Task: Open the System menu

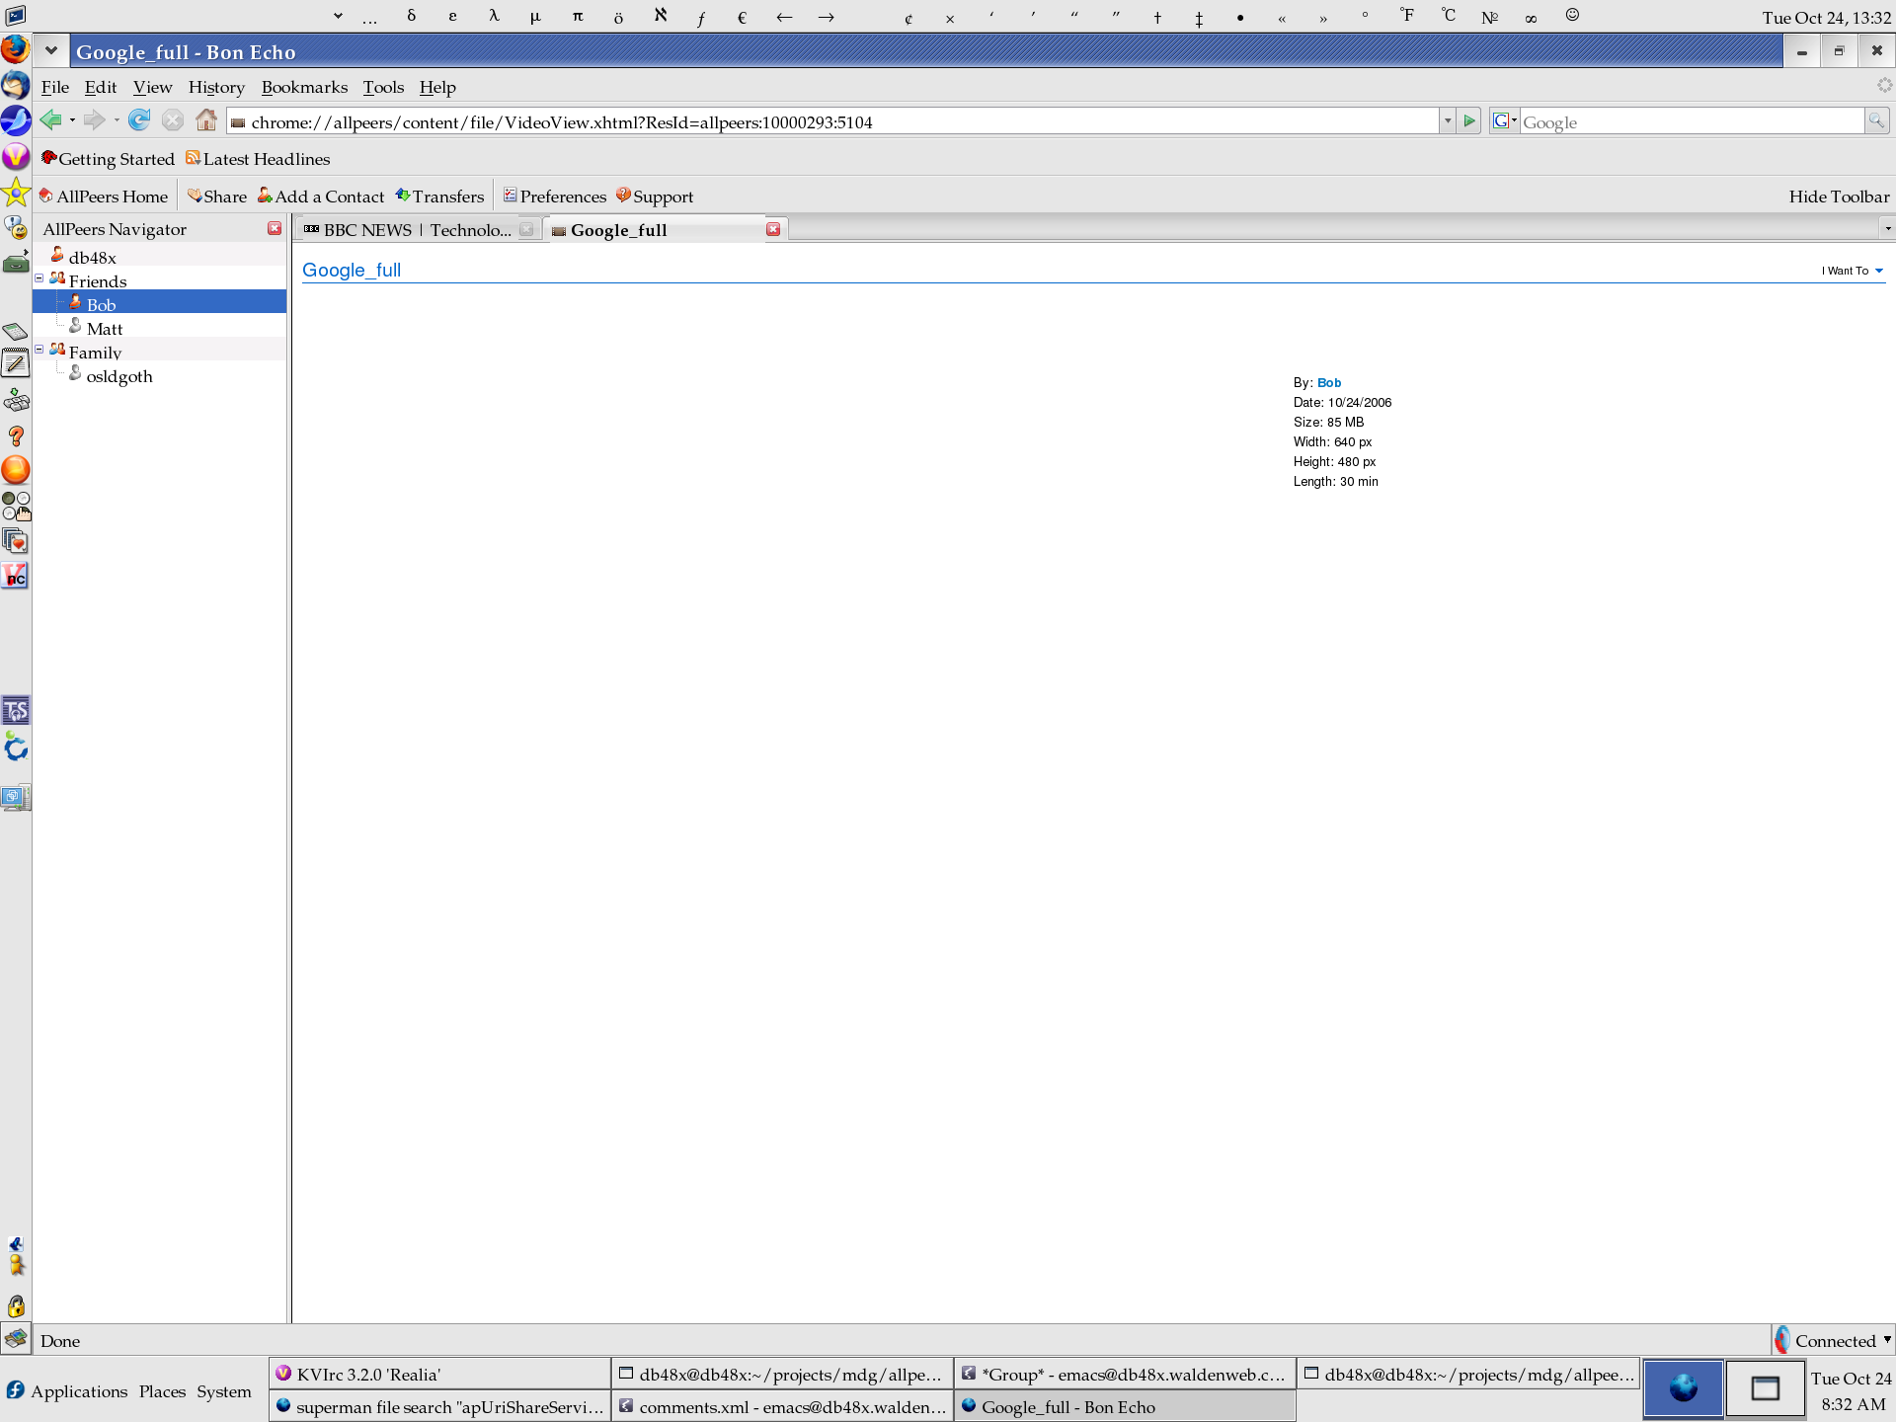Action: click(224, 1390)
